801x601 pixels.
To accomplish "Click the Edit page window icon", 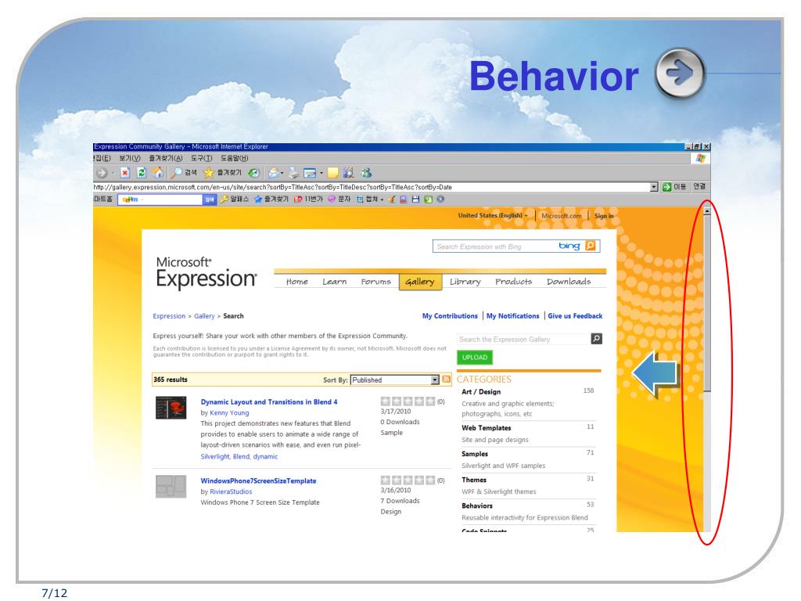I will tap(310, 173).
